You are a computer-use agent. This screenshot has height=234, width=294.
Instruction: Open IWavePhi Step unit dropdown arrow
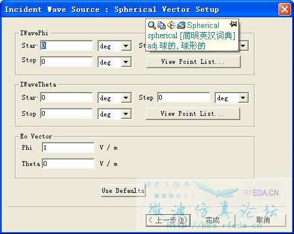pos(243,46)
